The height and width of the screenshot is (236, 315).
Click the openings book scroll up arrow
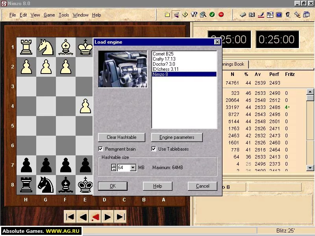(x=310, y=92)
